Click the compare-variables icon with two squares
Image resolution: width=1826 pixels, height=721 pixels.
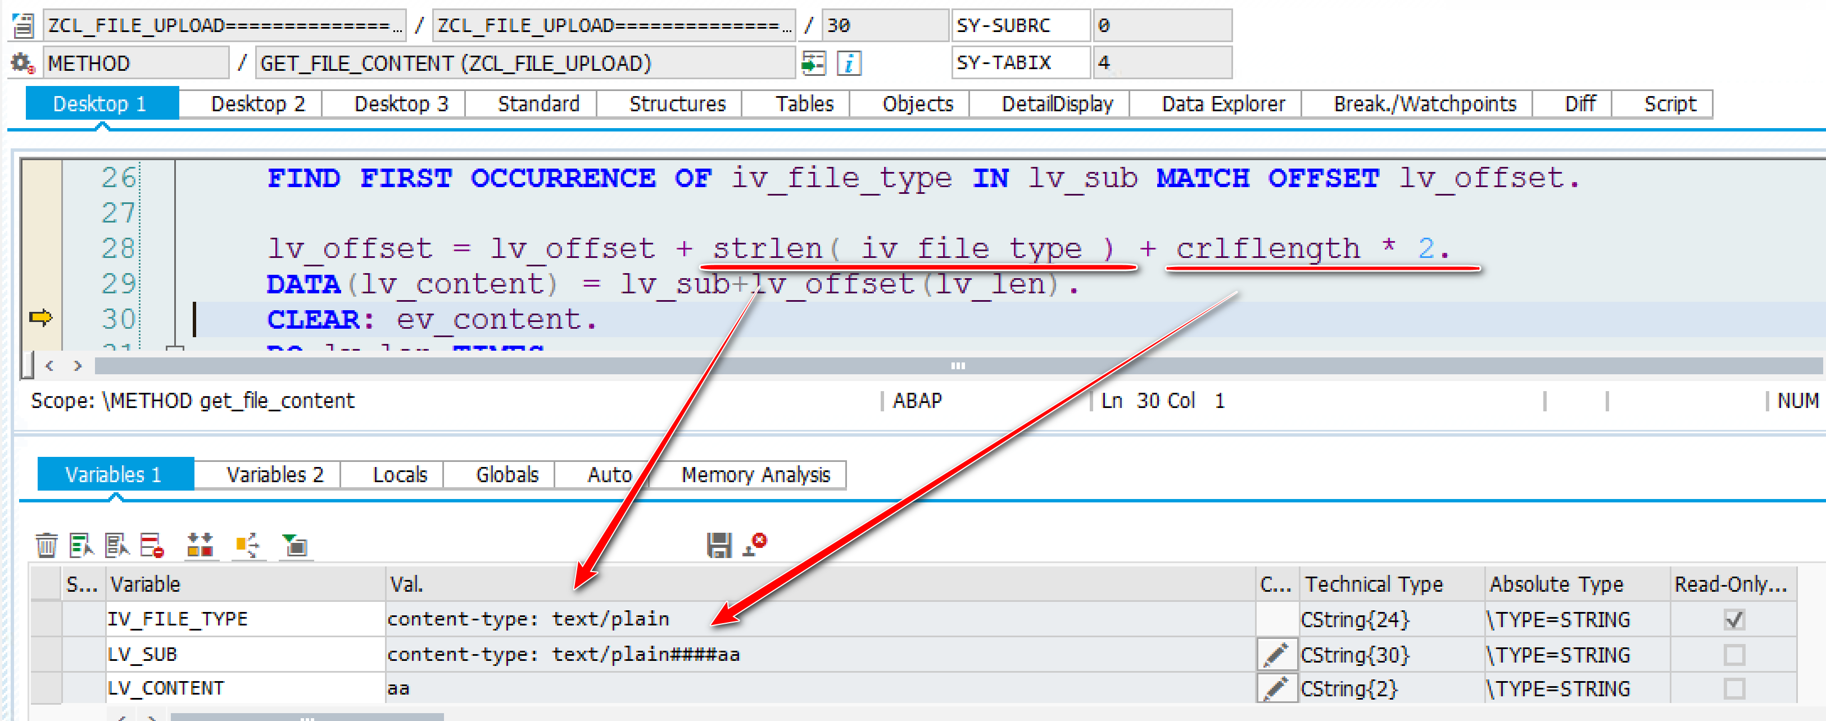point(199,545)
